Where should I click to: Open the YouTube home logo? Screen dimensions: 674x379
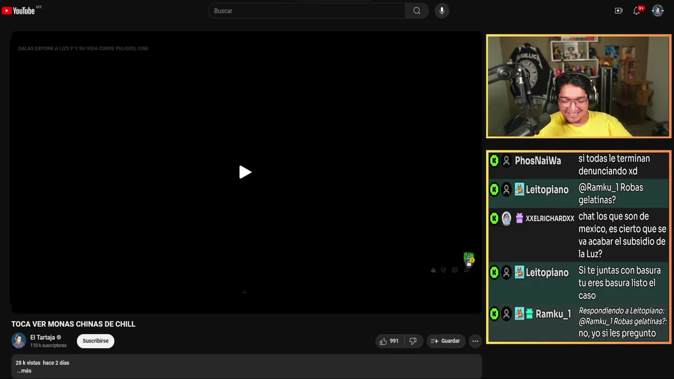tap(18, 11)
